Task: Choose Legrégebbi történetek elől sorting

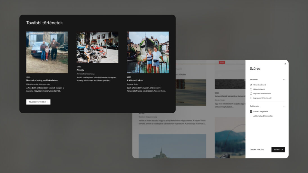Action: point(251,98)
